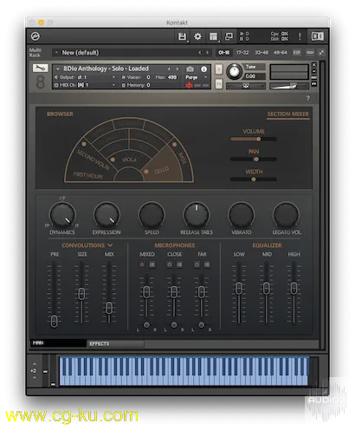Open the SECTION MIXER view

point(288,114)
